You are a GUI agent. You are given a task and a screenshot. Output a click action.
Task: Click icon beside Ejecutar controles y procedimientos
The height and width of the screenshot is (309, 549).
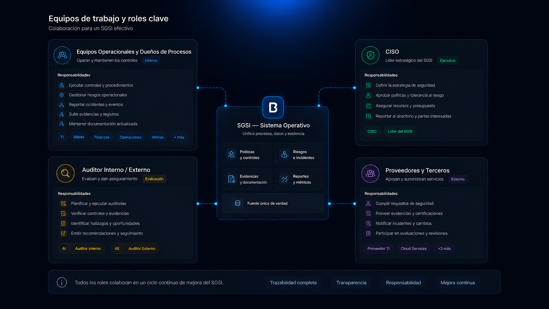pos(61,85)
